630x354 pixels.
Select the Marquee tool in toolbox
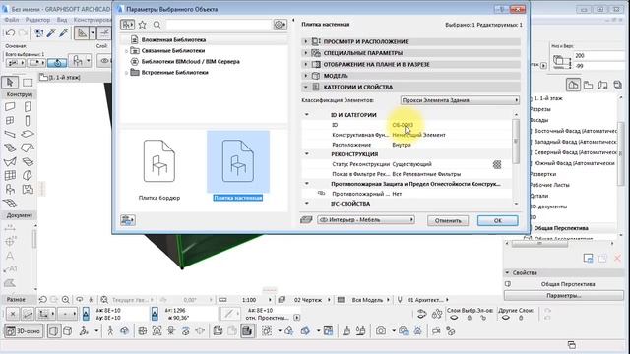[x=28, y=83]
